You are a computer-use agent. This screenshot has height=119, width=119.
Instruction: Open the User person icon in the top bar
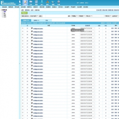tap(42, 3)
